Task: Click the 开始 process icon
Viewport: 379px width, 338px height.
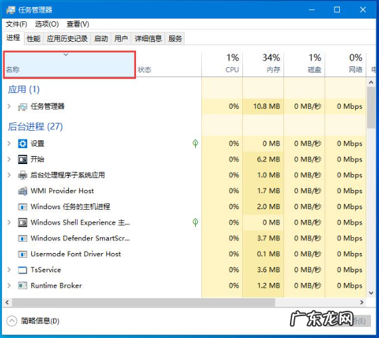Action: 23,159
